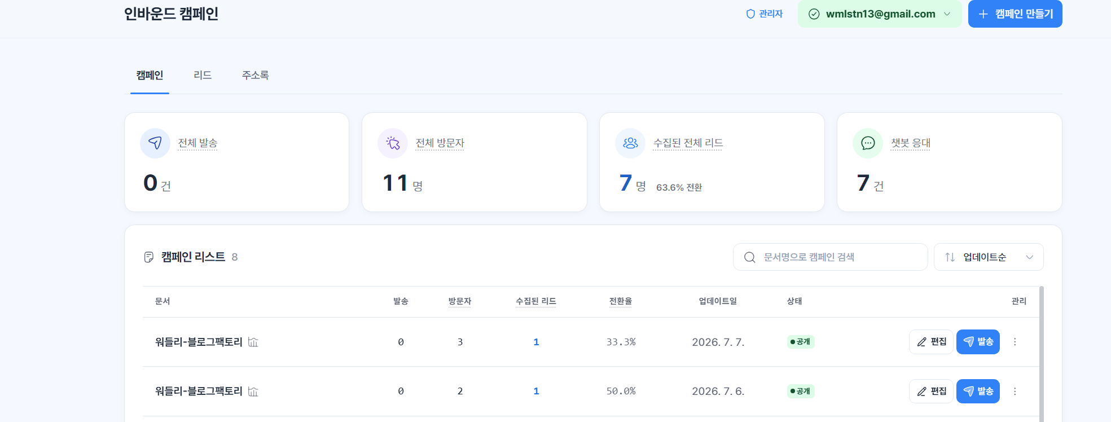The width and height of the screenshot is (1111, 422).
Task: Switch to the 주소록 tab
Action: [255, 76]
